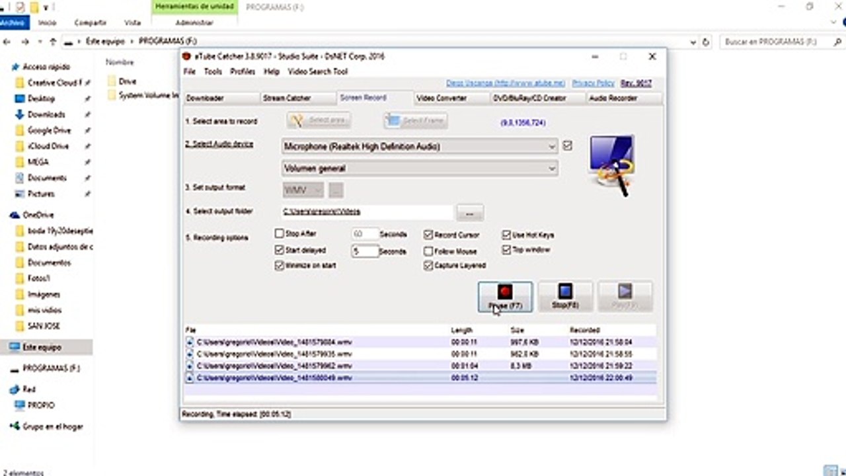Image resolution: width=846 pixels, height=476 pixels.
Task: Open the Privacy Policy link
Action: tap(593, 83)
